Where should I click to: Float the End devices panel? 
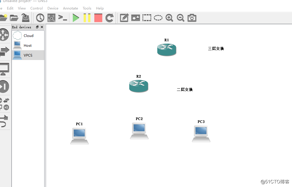click(x=37, y=27)
